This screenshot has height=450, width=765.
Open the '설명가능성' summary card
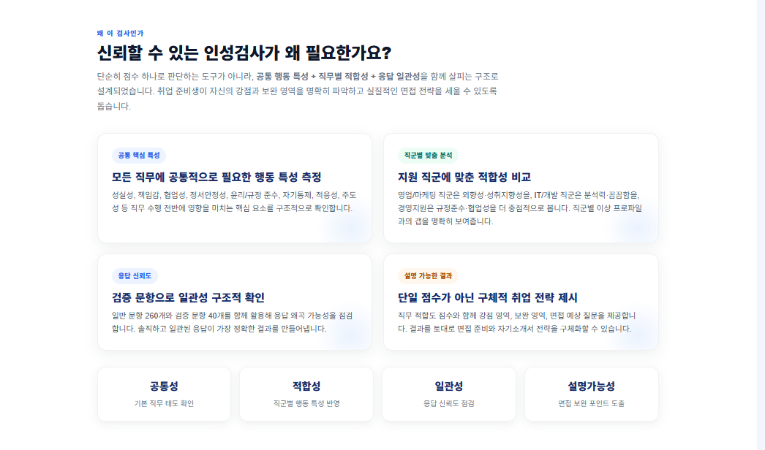(591, 394)
